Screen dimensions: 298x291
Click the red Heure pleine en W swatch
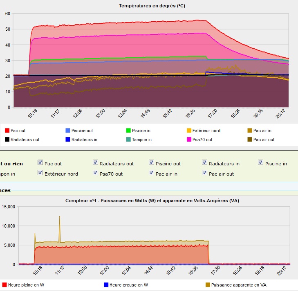click(4, 284)
